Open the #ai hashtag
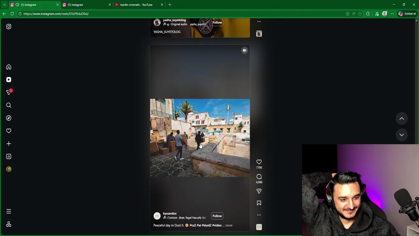Screen dimensions: 419x236 199,225
